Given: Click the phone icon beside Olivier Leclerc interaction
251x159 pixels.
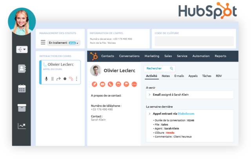Looking at the screenshot, I should click(x=45, y=64).
